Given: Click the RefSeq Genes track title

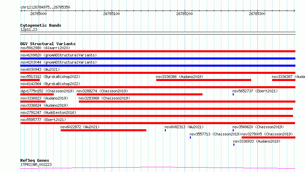Looking at the screenshot, I should (x=35, y=160).
